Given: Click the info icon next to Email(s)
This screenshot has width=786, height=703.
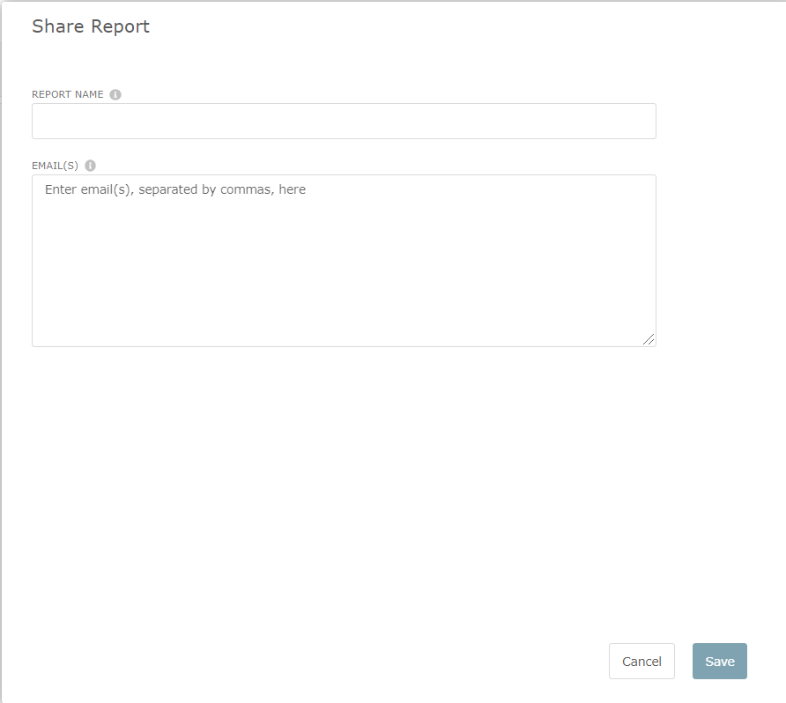Looking at the screenshot, I should coord(90,166).
